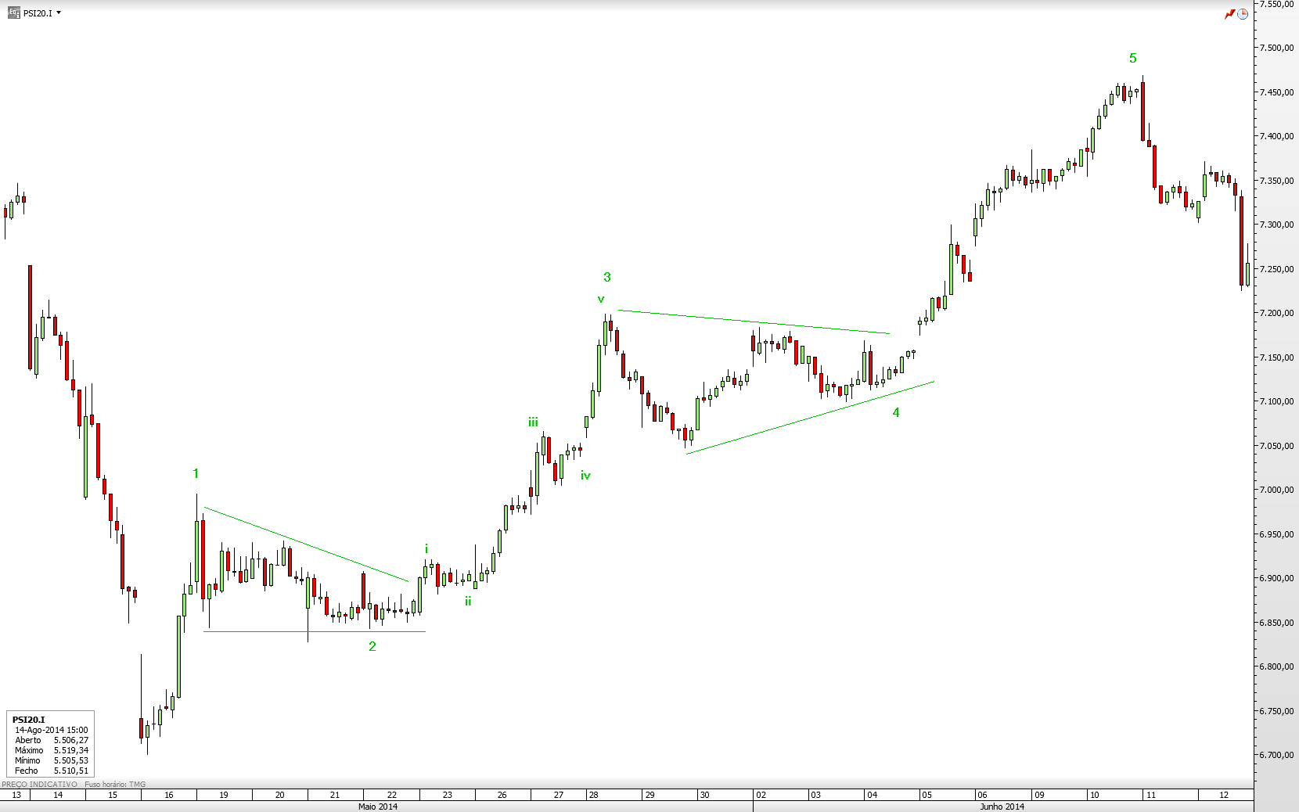
Task: Click the Junho 2014 month label
Action: tap(1002, 807)
